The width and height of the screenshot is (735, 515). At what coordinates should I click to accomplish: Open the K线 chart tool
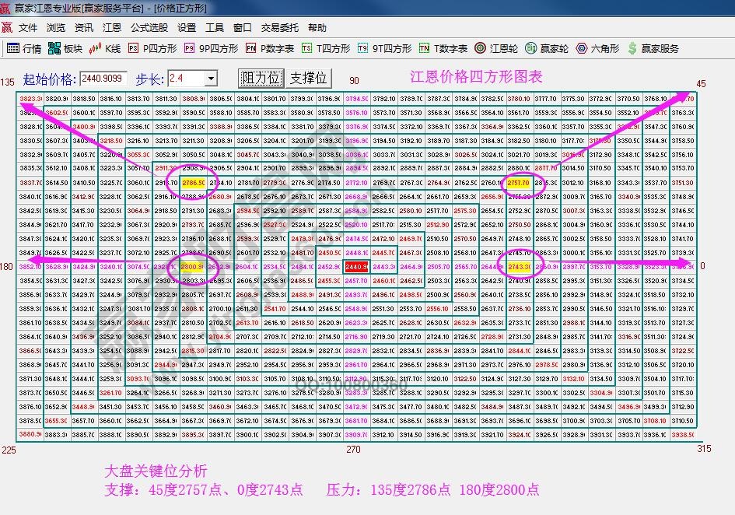tap(105, 47)
